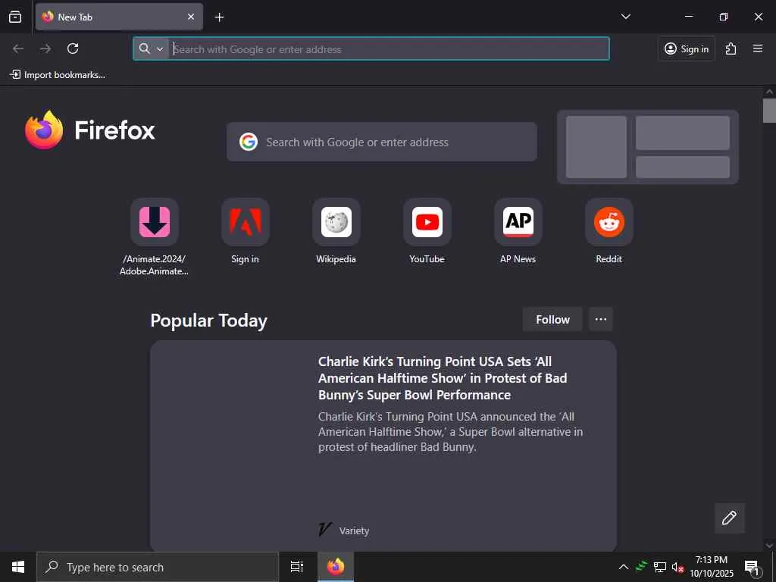Image resolution: width=776 pixels, height=582 pixels.
Task: Click the network status tray icon
Action: (x=660, y=567)
